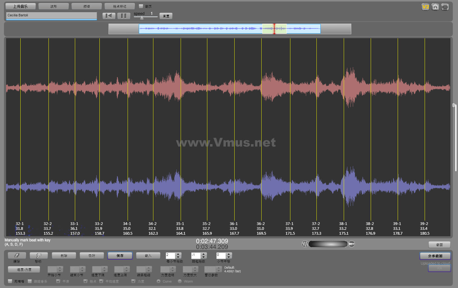458x288 pixels.
Task: Click the yellow V2 icon
Action: tap(426, 7)
